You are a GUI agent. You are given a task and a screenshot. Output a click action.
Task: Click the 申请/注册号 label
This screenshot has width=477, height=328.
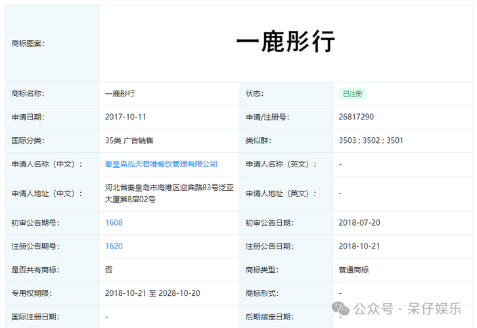(267, 117)
